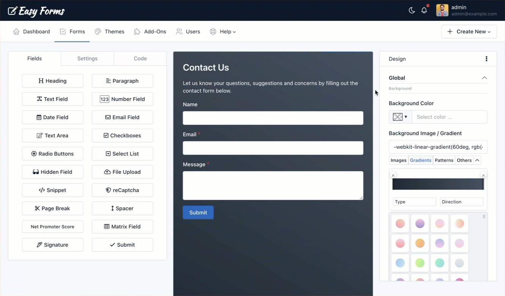The height and width of the screenshot is (296, 505).
Task: Add a Matrix Field element
Action: [x=122, y=227]
